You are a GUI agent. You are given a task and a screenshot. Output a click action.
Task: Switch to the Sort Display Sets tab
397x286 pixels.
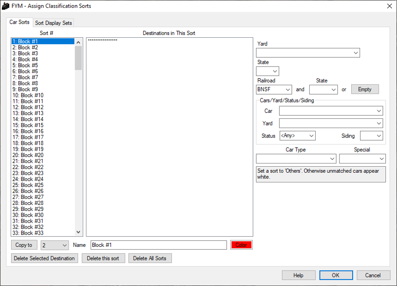coord(53,23)
